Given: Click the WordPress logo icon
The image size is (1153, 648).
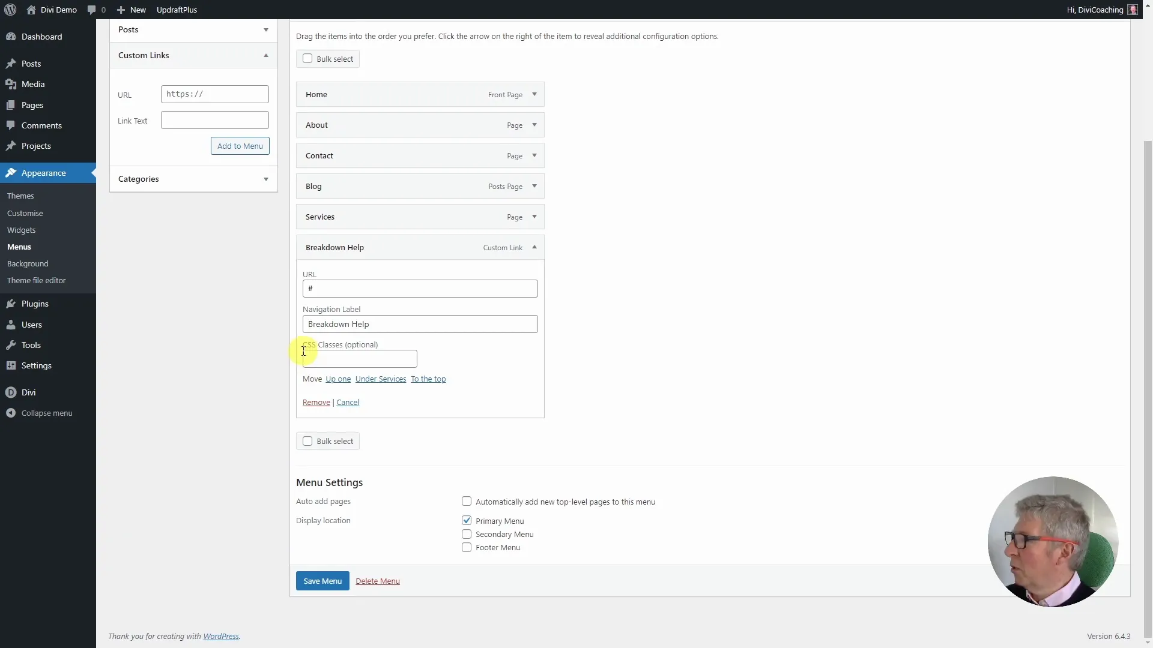Looking at the screenshot, I should tap(10, 10).
